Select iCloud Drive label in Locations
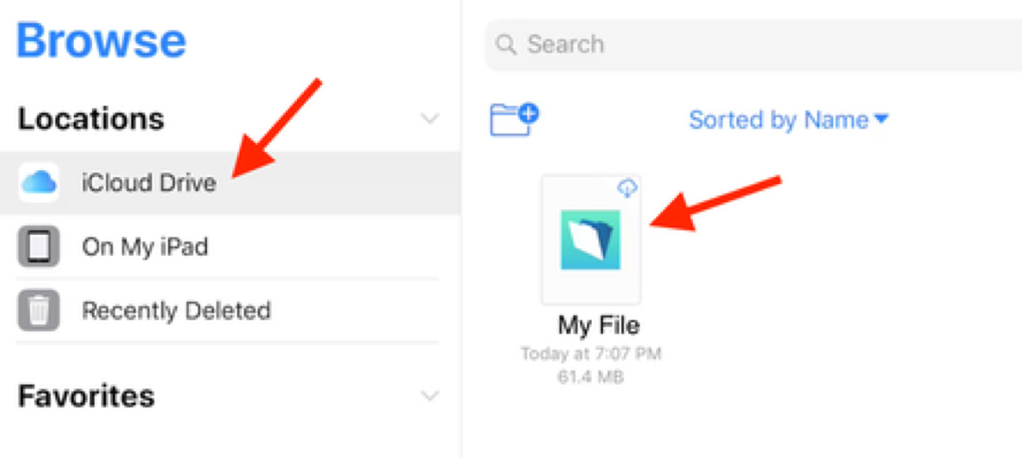Image resolution: width=1022 pixels, height=458 pixels. point(149,183)
